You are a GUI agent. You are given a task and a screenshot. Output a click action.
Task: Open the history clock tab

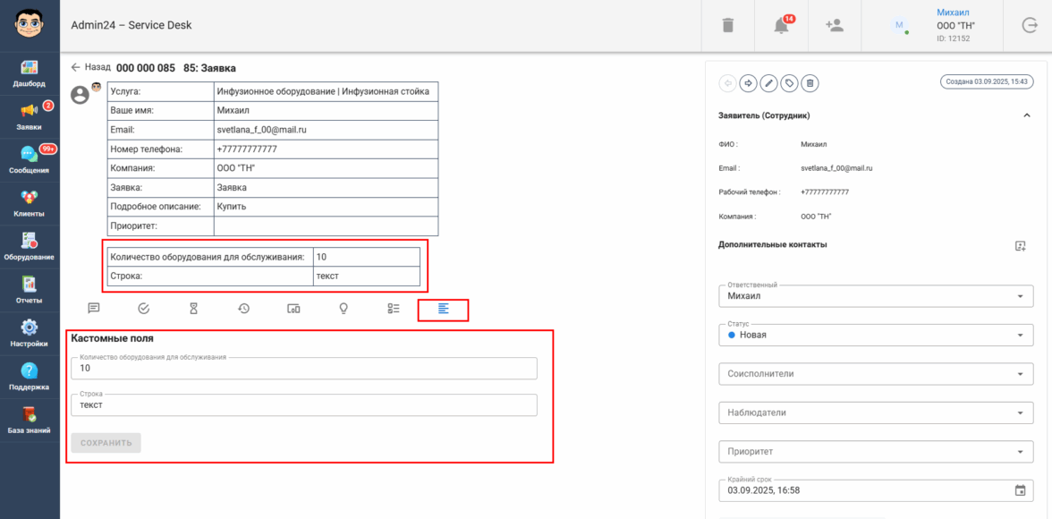[x=243, y=308]
